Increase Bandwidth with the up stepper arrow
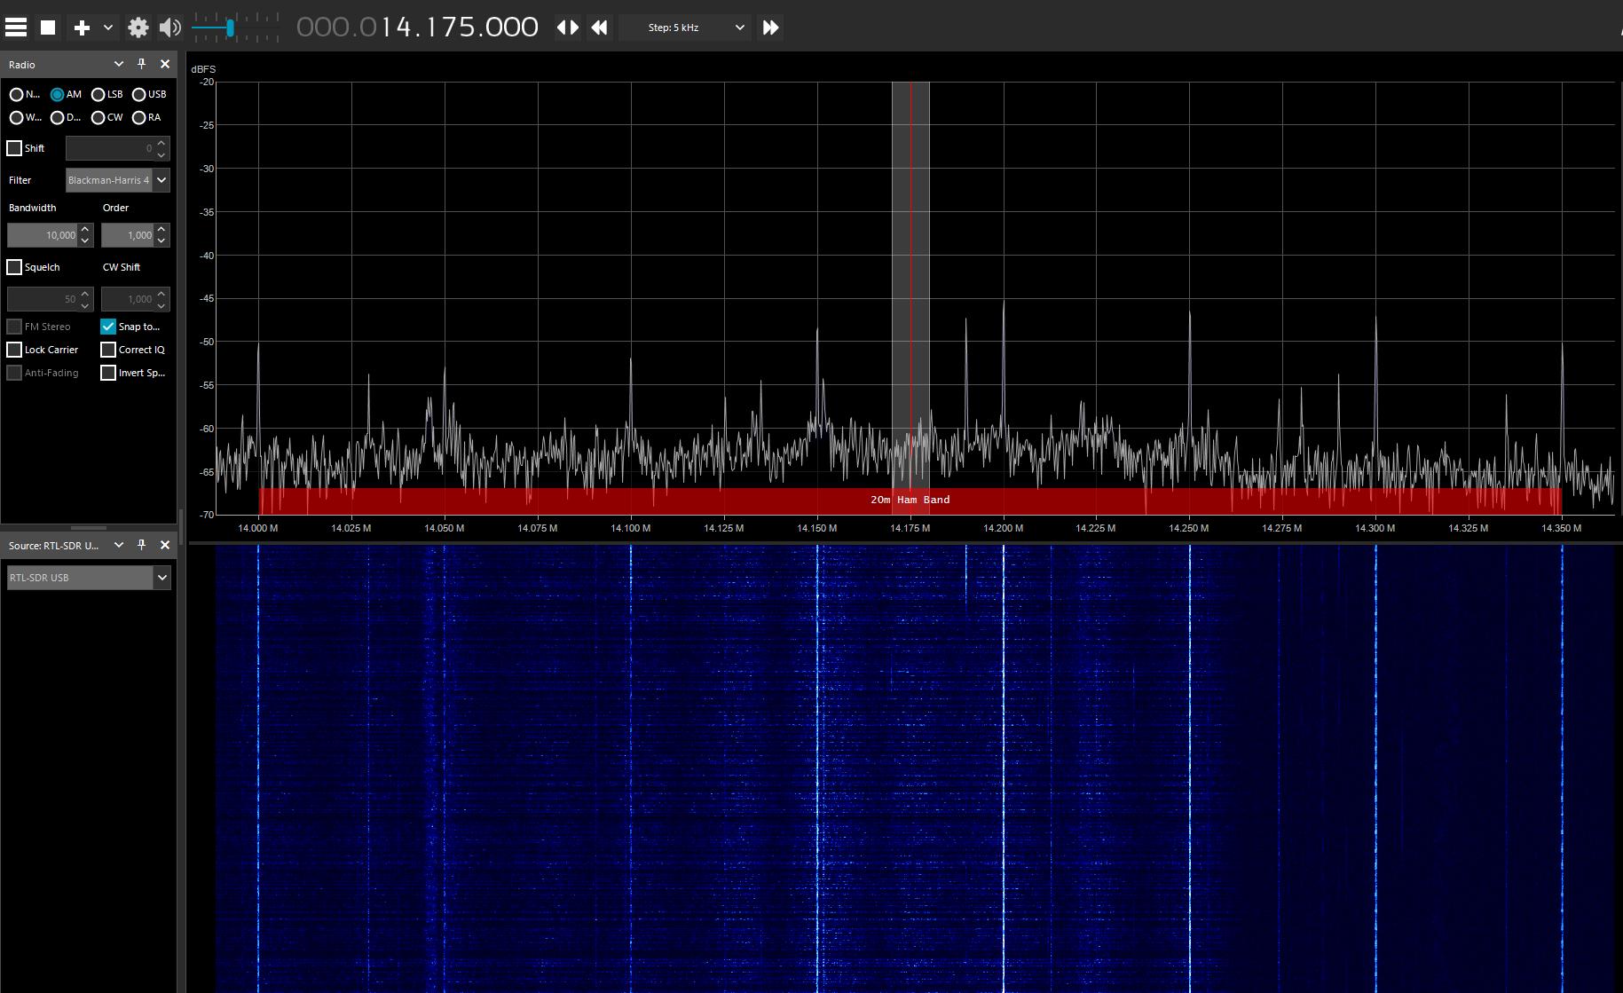 pyautogui.click(x=84, y=230)
